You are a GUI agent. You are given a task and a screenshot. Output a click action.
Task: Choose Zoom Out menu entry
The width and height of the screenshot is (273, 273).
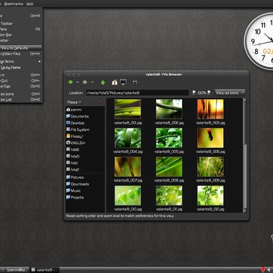[x=21, y=81]
